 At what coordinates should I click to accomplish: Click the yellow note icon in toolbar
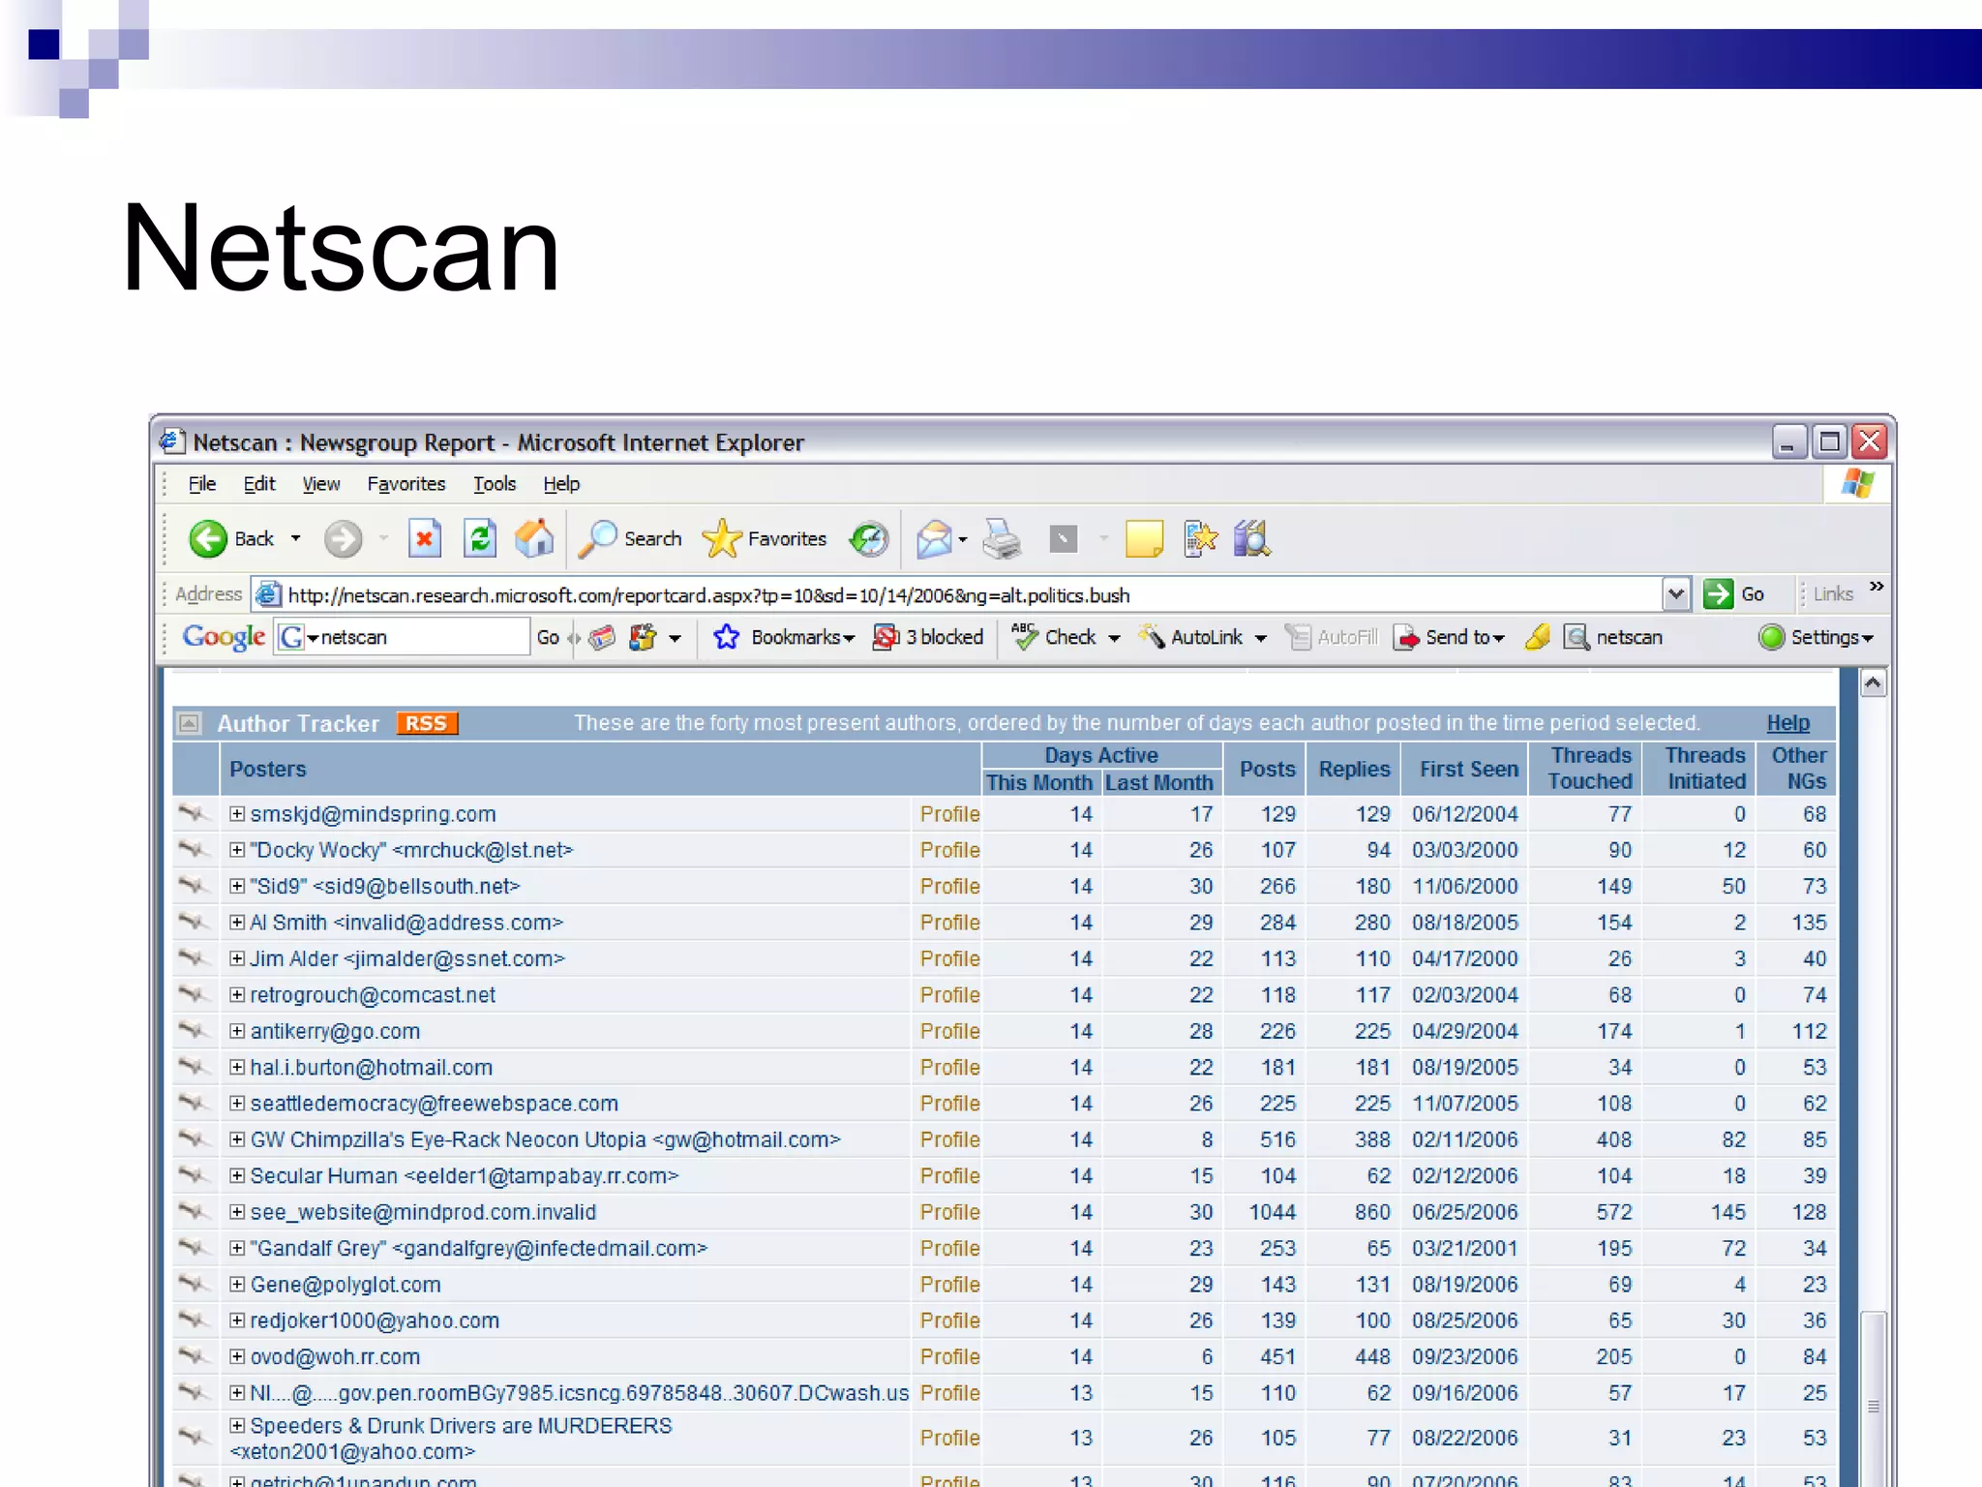1144,539
